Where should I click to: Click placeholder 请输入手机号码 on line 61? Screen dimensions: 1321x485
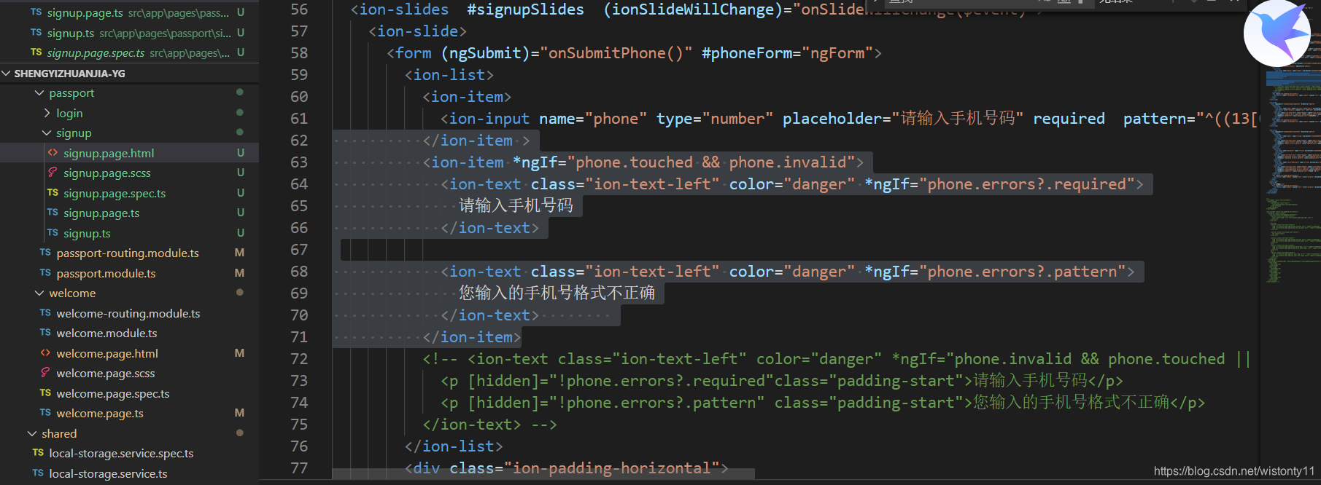pyautogui.click(x=958, y=119)
